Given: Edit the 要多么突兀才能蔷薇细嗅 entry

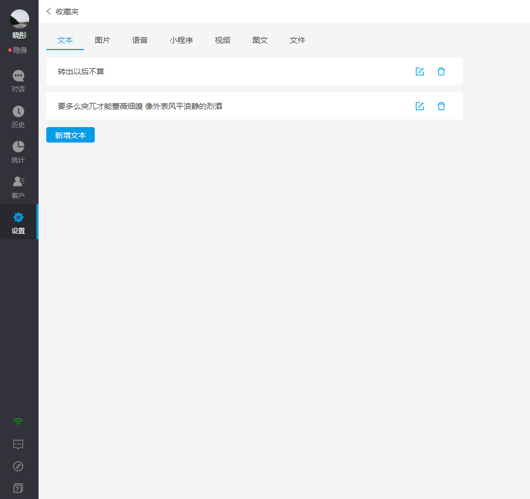Looking at the screenshot, I should click(x=420, y=106).
